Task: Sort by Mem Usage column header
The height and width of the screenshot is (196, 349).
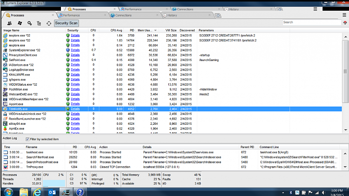Action: [147, 30]
